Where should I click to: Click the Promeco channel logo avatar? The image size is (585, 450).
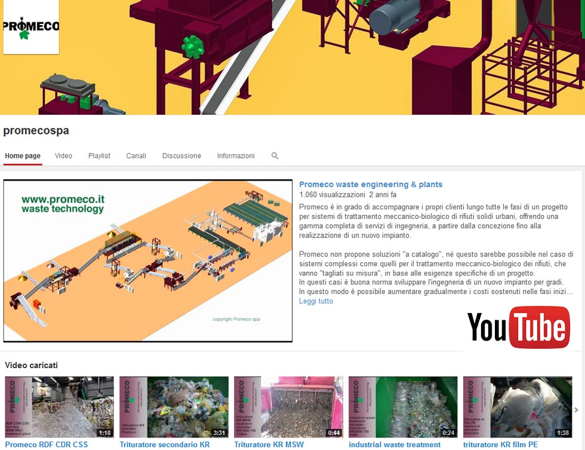pos(31,26)
